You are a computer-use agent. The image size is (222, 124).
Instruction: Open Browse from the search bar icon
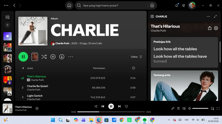click(x=152, y=6)
